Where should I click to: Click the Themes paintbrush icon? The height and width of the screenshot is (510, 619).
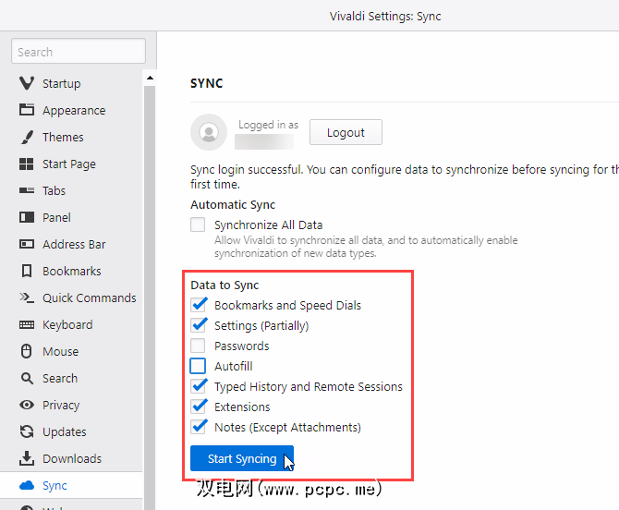click(x=27, y=137)
